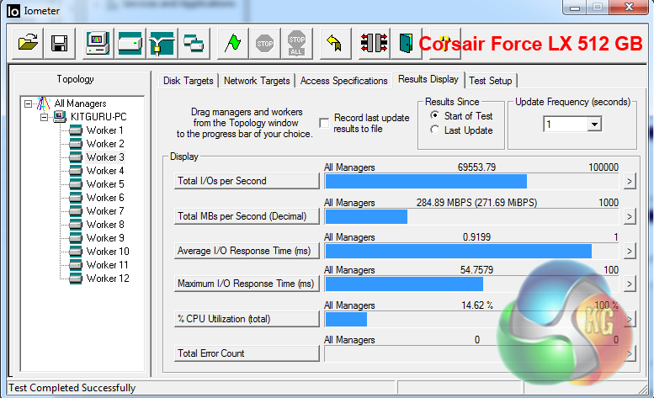Collapse All Managers tree node
The width and height of the screenshot is (654, 398).
click(28, 103)
